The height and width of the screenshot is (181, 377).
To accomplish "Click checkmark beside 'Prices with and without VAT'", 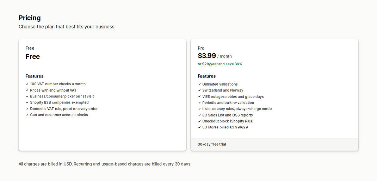I will click(x=27, y=90).
